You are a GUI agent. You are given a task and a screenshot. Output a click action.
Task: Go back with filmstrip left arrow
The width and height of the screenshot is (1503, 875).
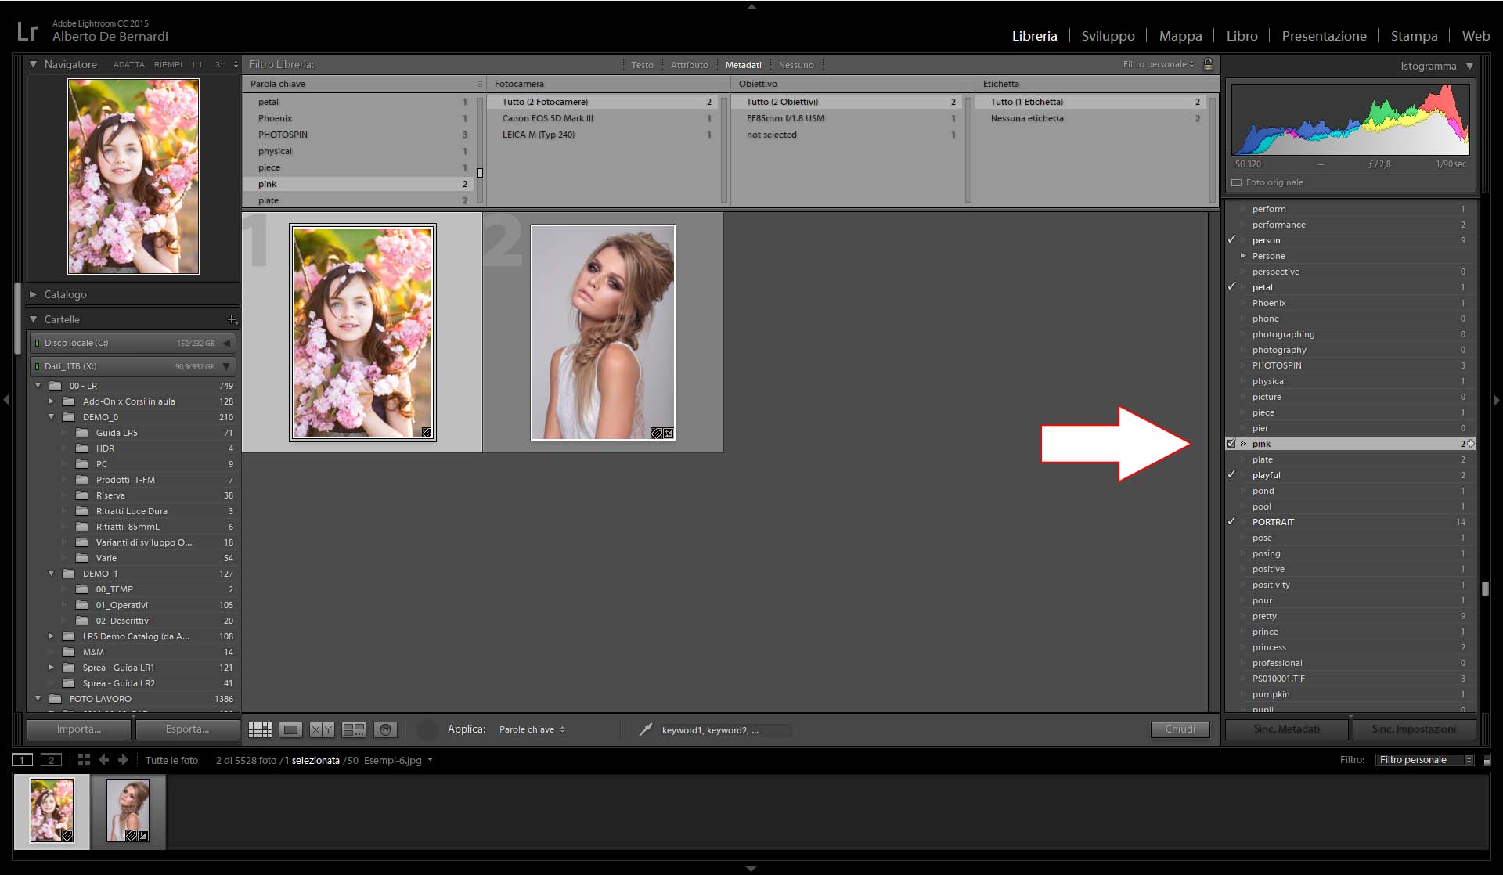click(x=104, y=760)
